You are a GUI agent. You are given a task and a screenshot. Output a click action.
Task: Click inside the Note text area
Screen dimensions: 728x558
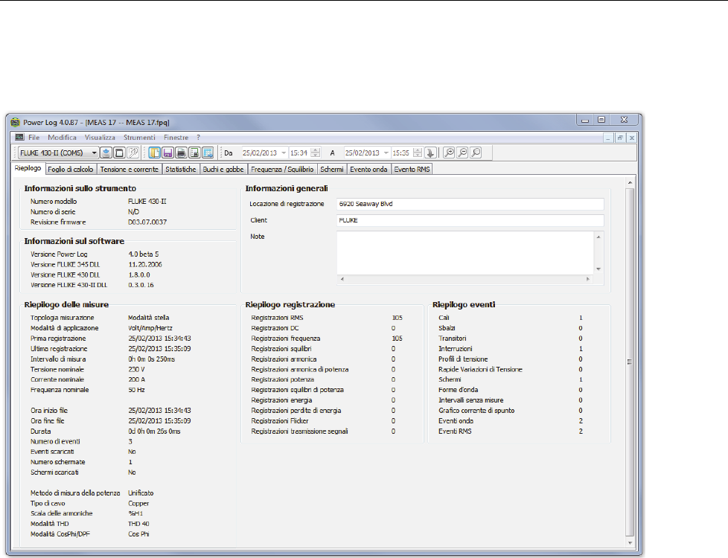click(x=464, y=252)
